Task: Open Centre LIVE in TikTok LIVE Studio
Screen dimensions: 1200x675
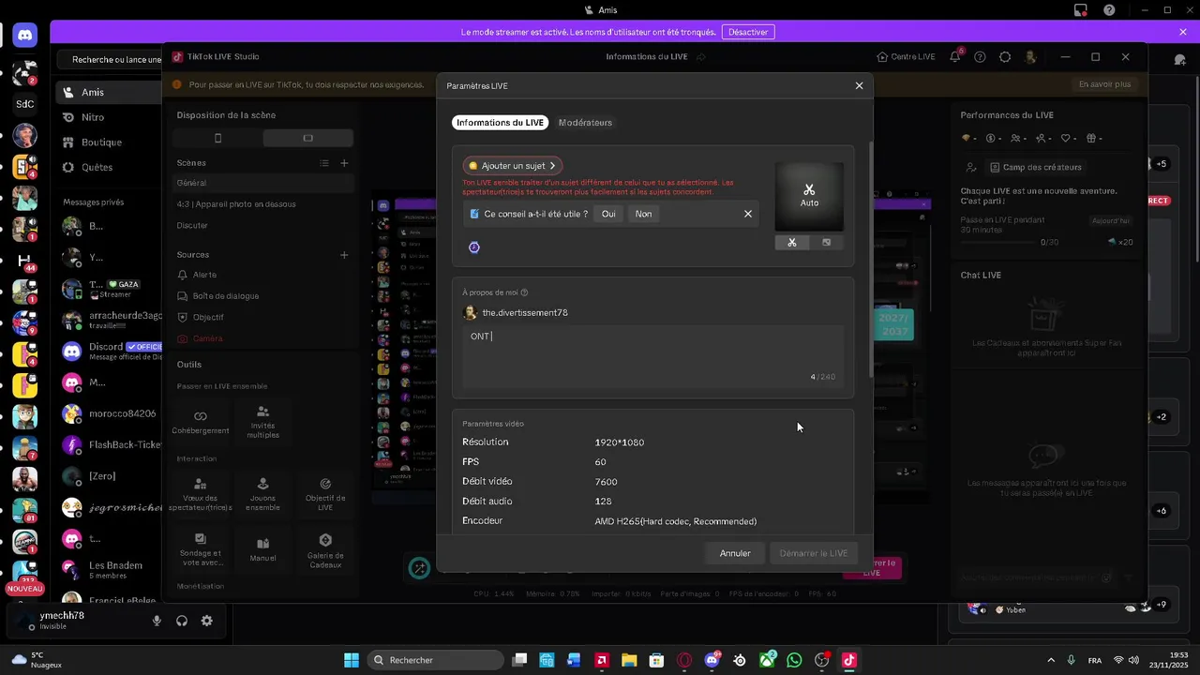Action: coord(906,57)
